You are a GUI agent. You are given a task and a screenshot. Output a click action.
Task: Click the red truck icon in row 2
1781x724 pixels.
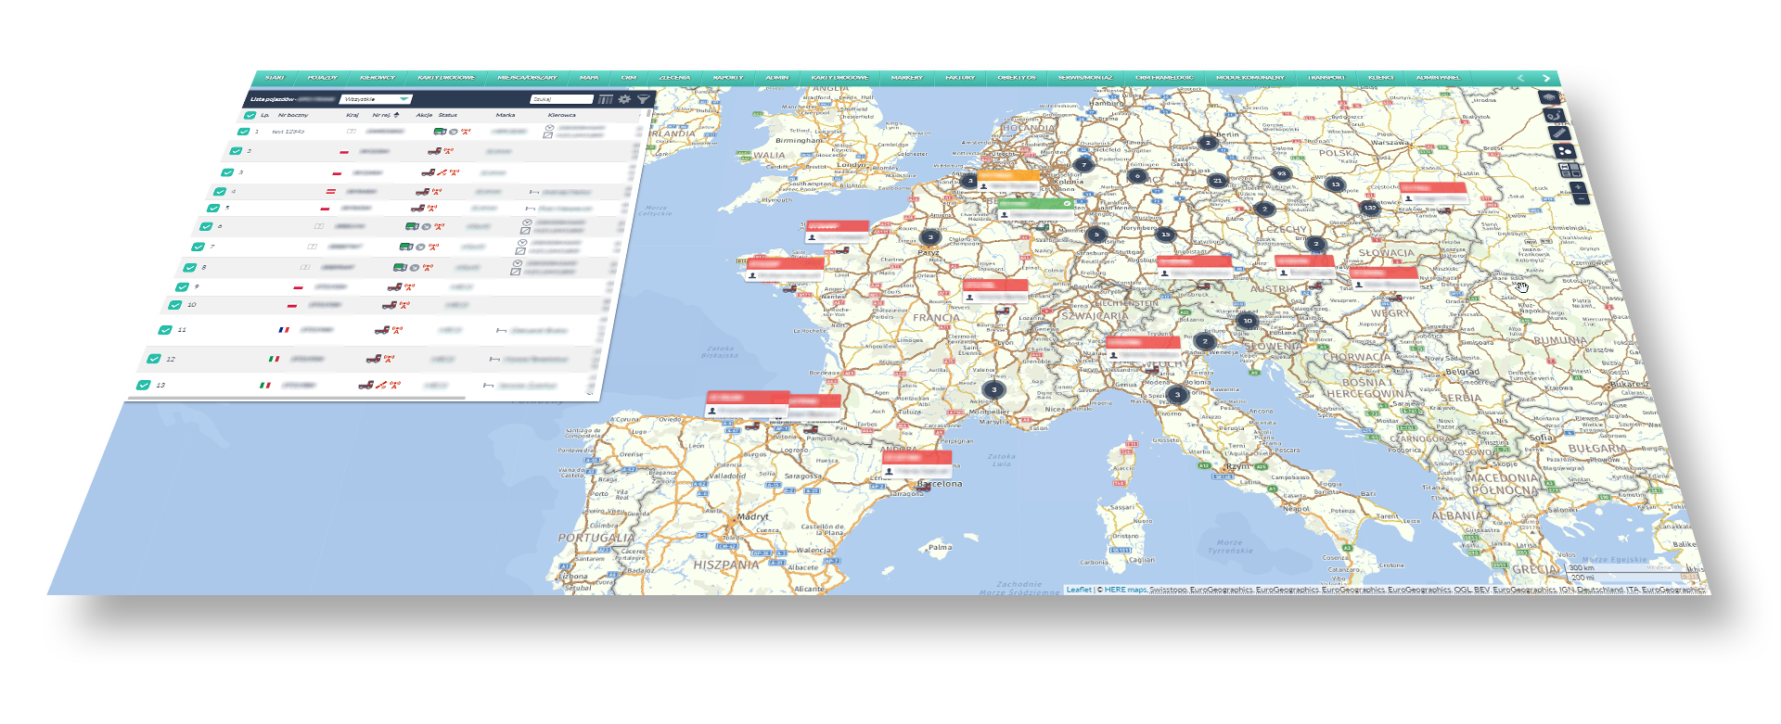tap(433, 151)
